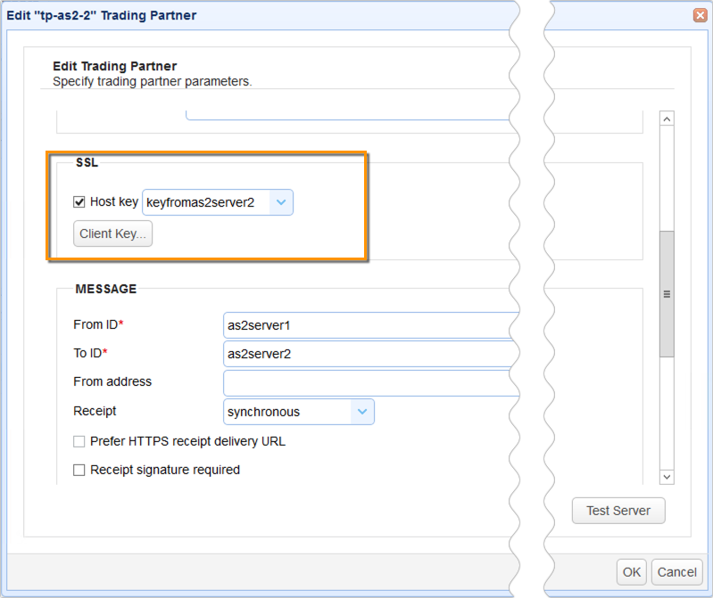Click the synchronous Receipt field text

click(x=287, y=412)
